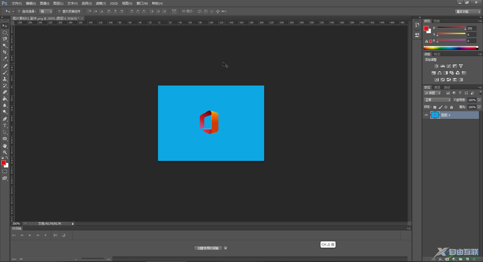The height and width of the screenshot is (262, 483).
Task: Select the History Brush tool
Action: 5,85
